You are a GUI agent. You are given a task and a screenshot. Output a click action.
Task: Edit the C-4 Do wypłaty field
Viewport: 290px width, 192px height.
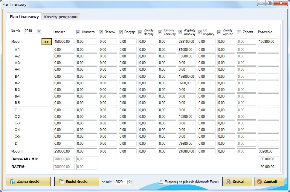pos(206,130)
